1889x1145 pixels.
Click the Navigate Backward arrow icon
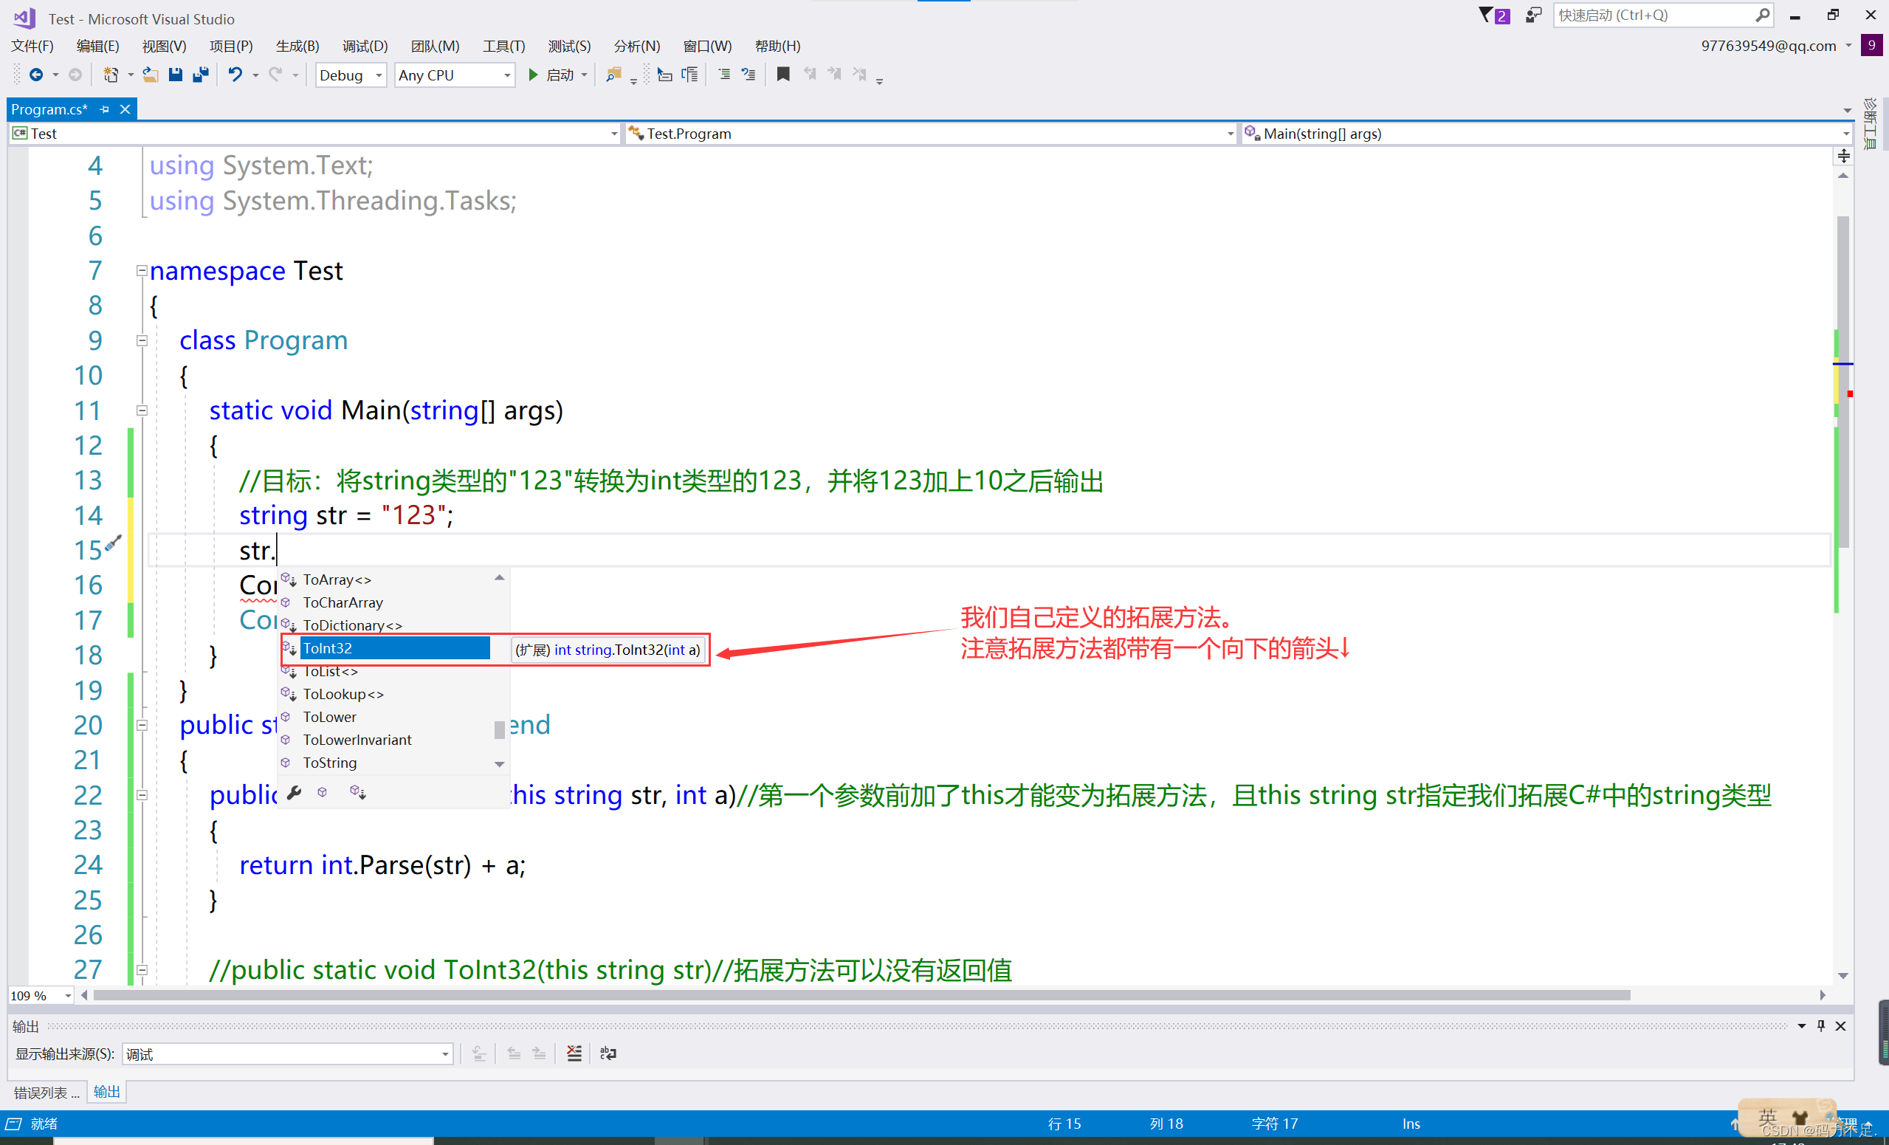tap(35, 75)
